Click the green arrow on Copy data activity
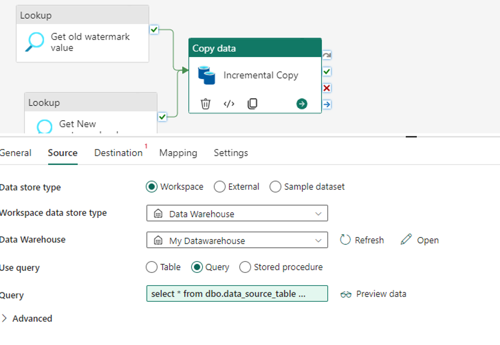The width and height of the screenshot is (500, 345). pos(302,104)
